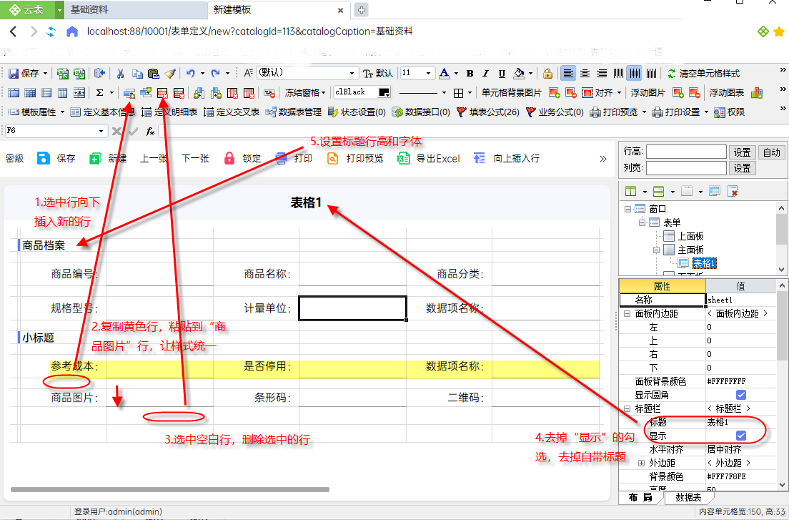Collapse the 主面板 tree node
Screen dimensions: 789x520
tap(656, 250)
